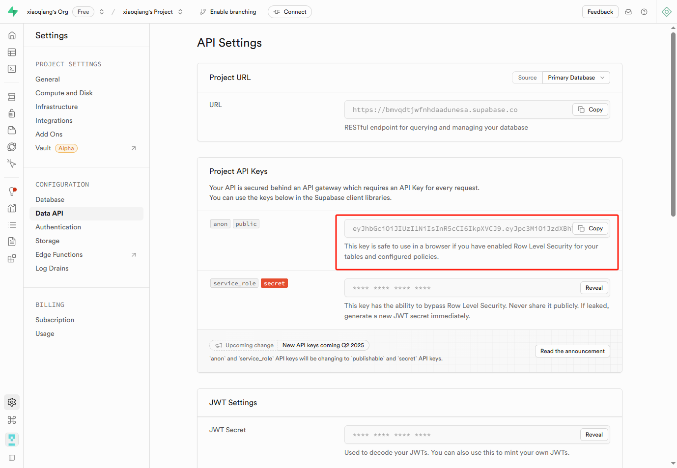The image size is (677, 468).
Task: Open the Integrations blocks sidebar icon
Action: click(12, 258)
